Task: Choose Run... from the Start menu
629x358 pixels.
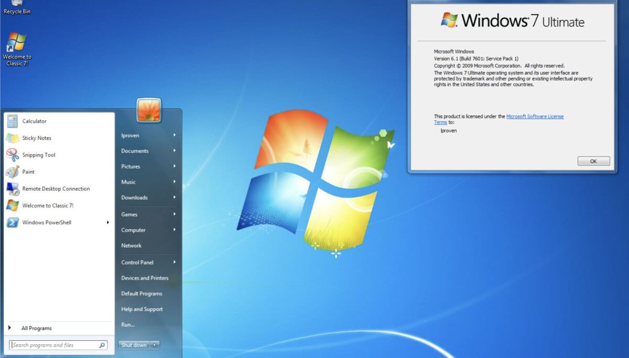Action: pyautogui.click(x=128, y=324)
